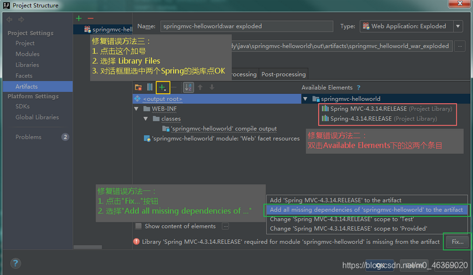The height and width of the screenshot is (275, 473).
Task: Close the Project Structure window
Action: point(460,4)
